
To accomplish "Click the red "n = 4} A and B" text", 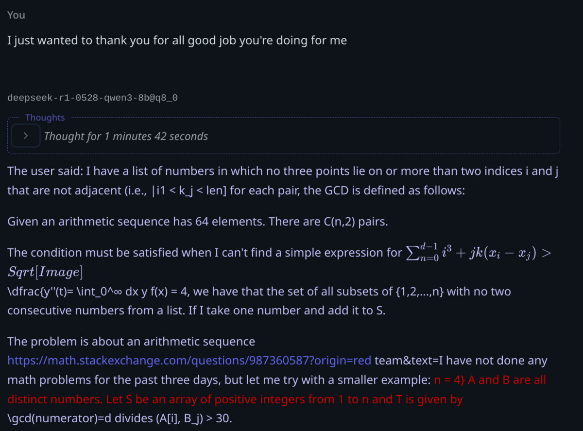I will [x=489, y=380].
